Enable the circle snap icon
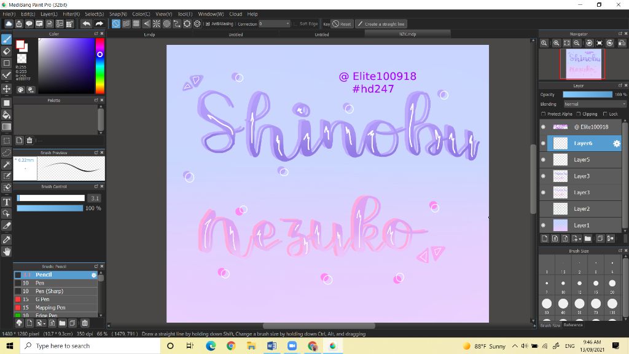This screenshot has height=354, width=629. pyautogui.click(x=167, y=24)
